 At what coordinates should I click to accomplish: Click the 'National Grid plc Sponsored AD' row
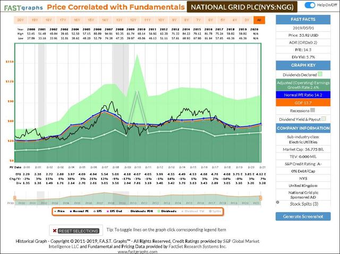tap(303, 195)
